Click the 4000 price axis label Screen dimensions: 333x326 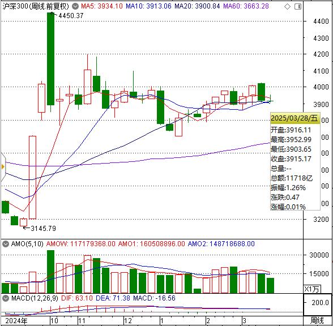click(321, 87)
